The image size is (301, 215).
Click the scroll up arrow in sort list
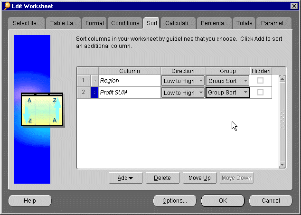pos(282,79)
